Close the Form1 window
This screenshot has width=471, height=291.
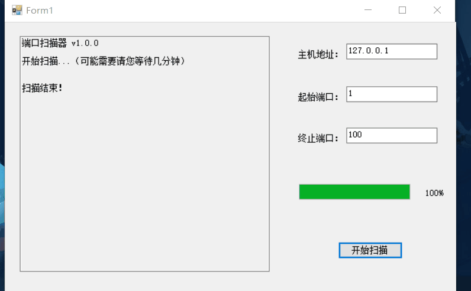[437, 10]
